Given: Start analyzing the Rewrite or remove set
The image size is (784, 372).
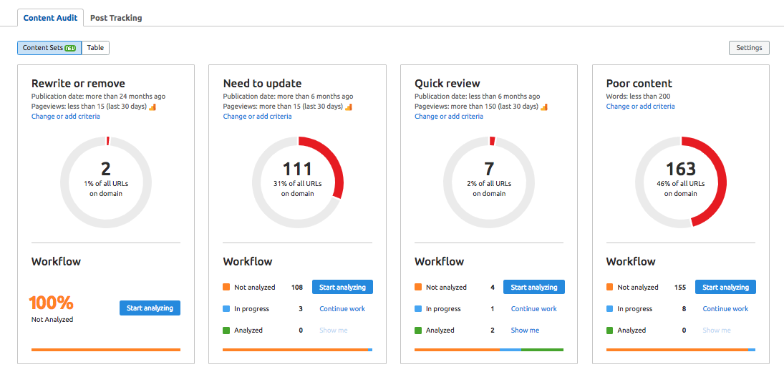Looking at the screenshot, I should pyautogui.click(x=150, y=308).
